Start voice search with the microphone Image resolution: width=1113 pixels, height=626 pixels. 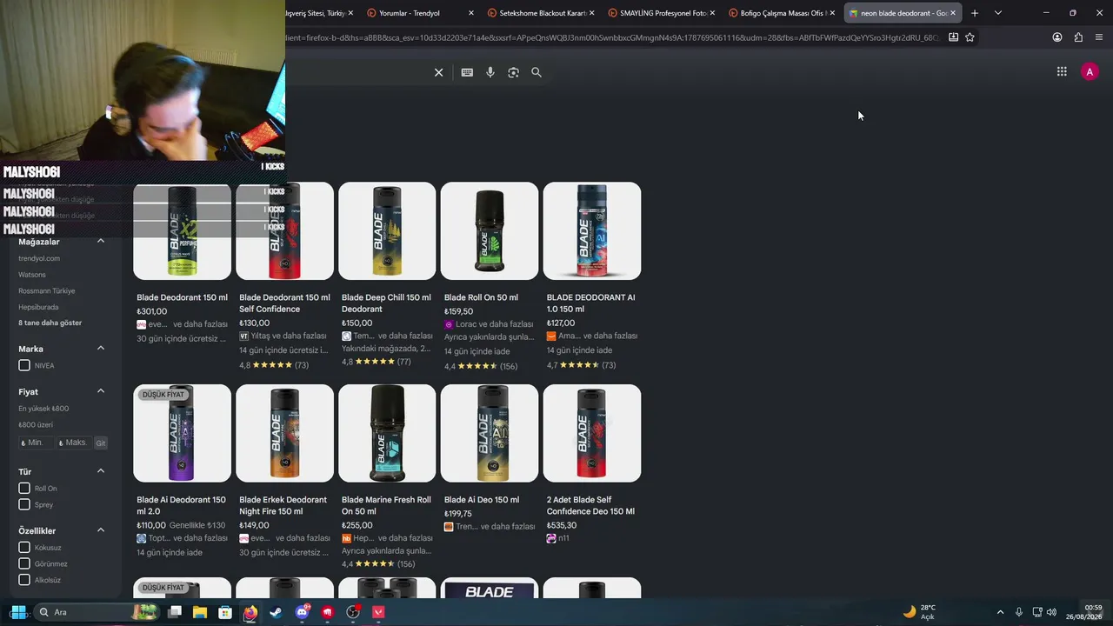pos(490,72)
